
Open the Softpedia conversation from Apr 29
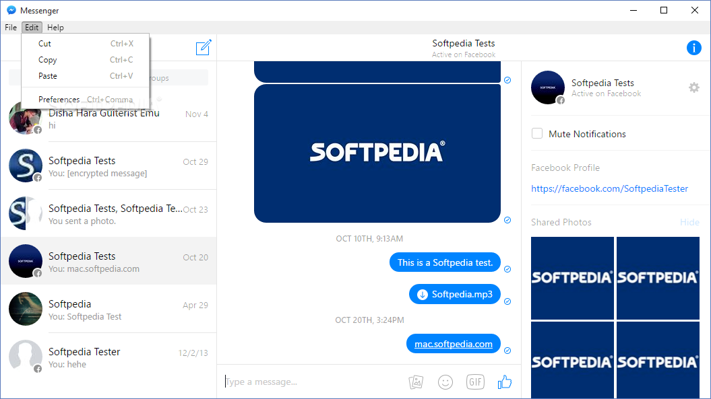109,309
